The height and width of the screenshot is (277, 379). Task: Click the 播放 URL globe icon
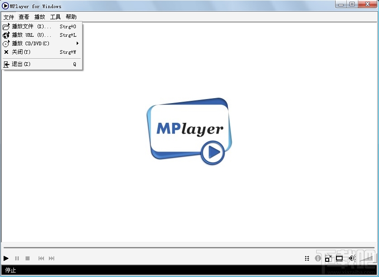tap(6, 35)
